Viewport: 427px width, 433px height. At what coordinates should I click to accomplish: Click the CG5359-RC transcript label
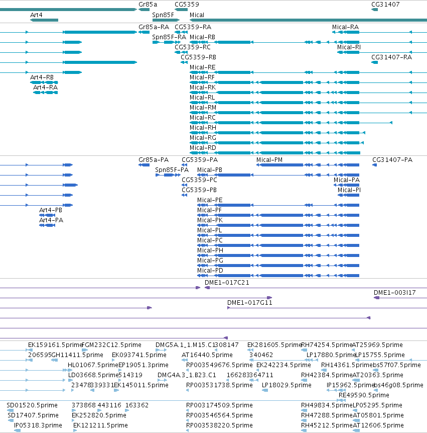click(193, 47)
